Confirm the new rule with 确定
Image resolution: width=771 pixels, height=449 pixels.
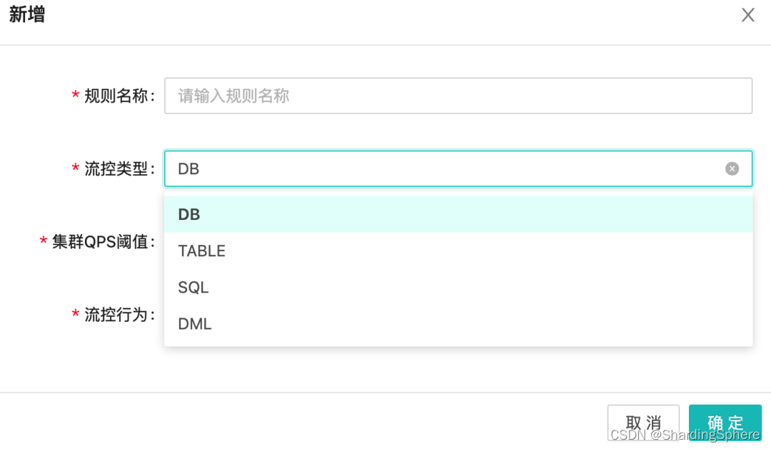[725, 422]
